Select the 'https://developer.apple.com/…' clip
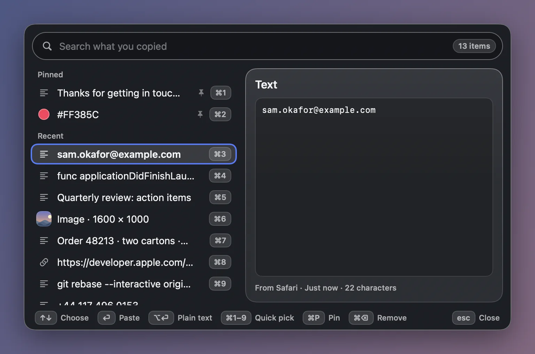The image size is (535, 354). pyautogui.click(x=134, y=262)
